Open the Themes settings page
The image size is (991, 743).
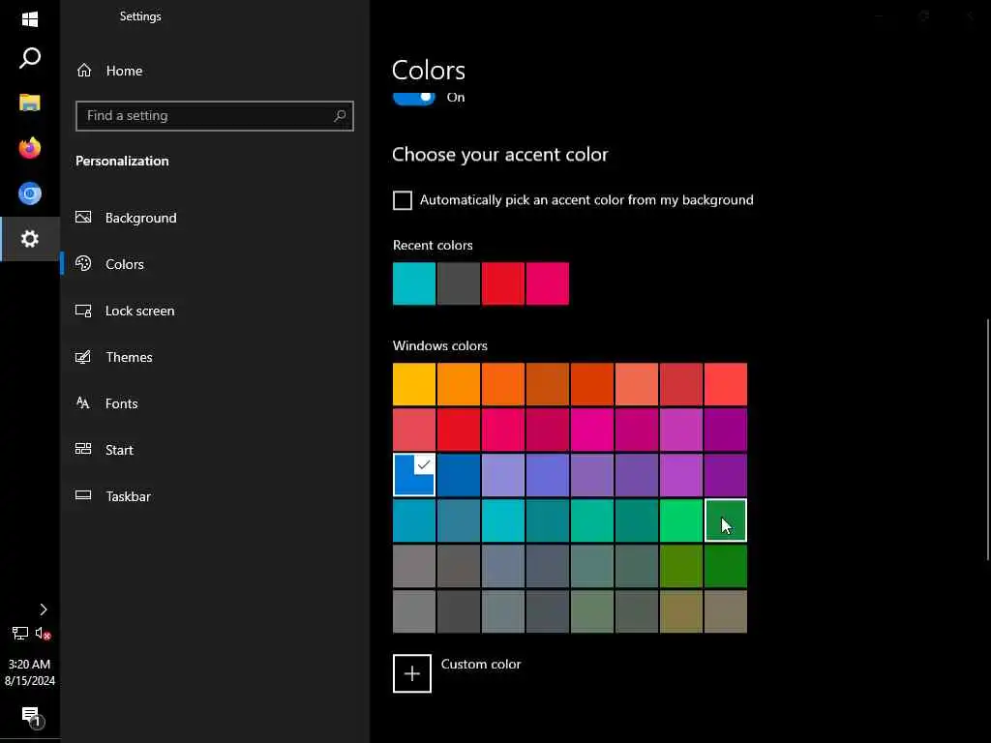(x=129, y=357)
